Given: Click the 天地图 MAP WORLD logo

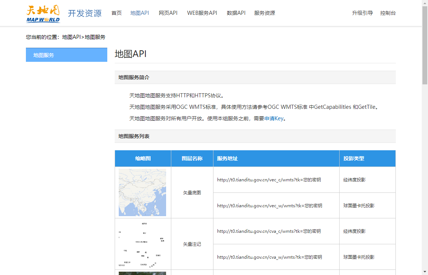Looking at the screenshot, I should [x=43, y=14].
